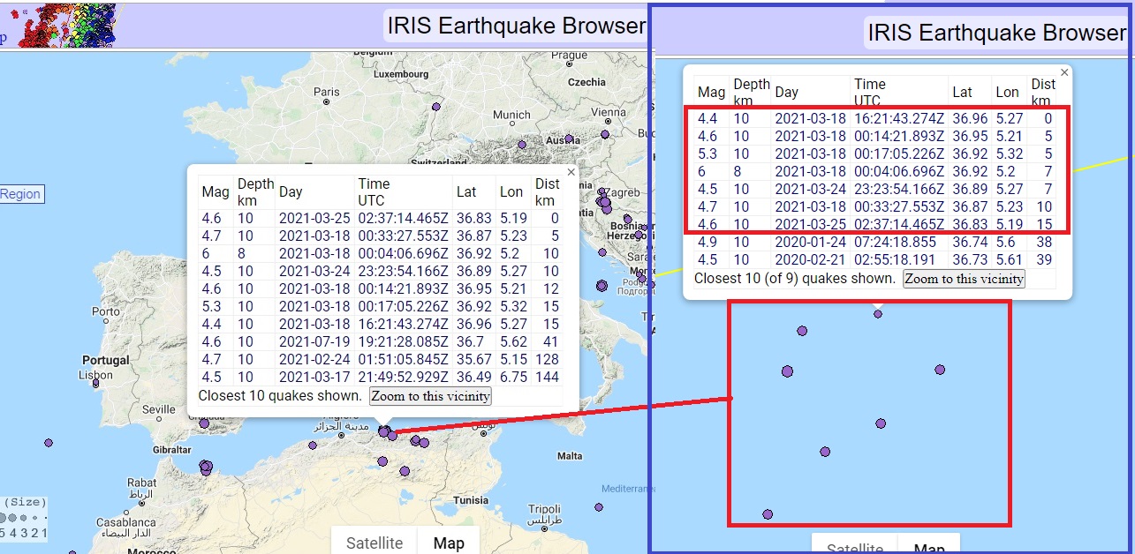Viewport: 1135px width, 554px height.
Task: Click the Rabat label on the map
Action: [142, 483]
